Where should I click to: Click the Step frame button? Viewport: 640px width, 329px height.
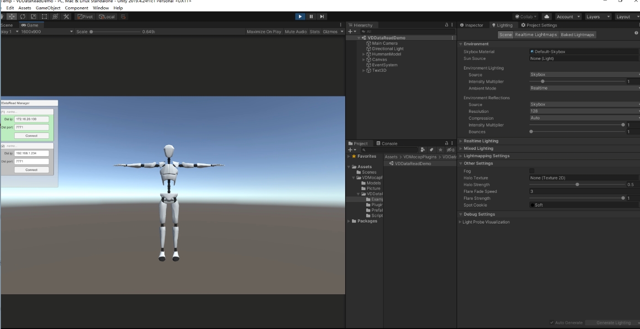coord(322,16)
